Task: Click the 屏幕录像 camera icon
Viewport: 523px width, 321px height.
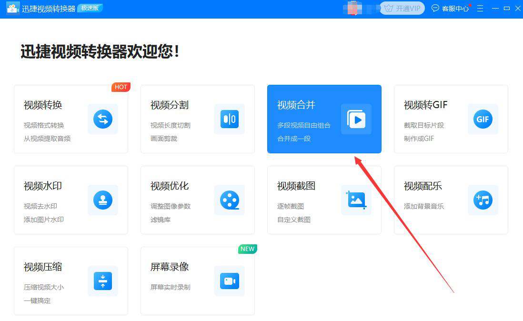Action: [x=230, y=281]
